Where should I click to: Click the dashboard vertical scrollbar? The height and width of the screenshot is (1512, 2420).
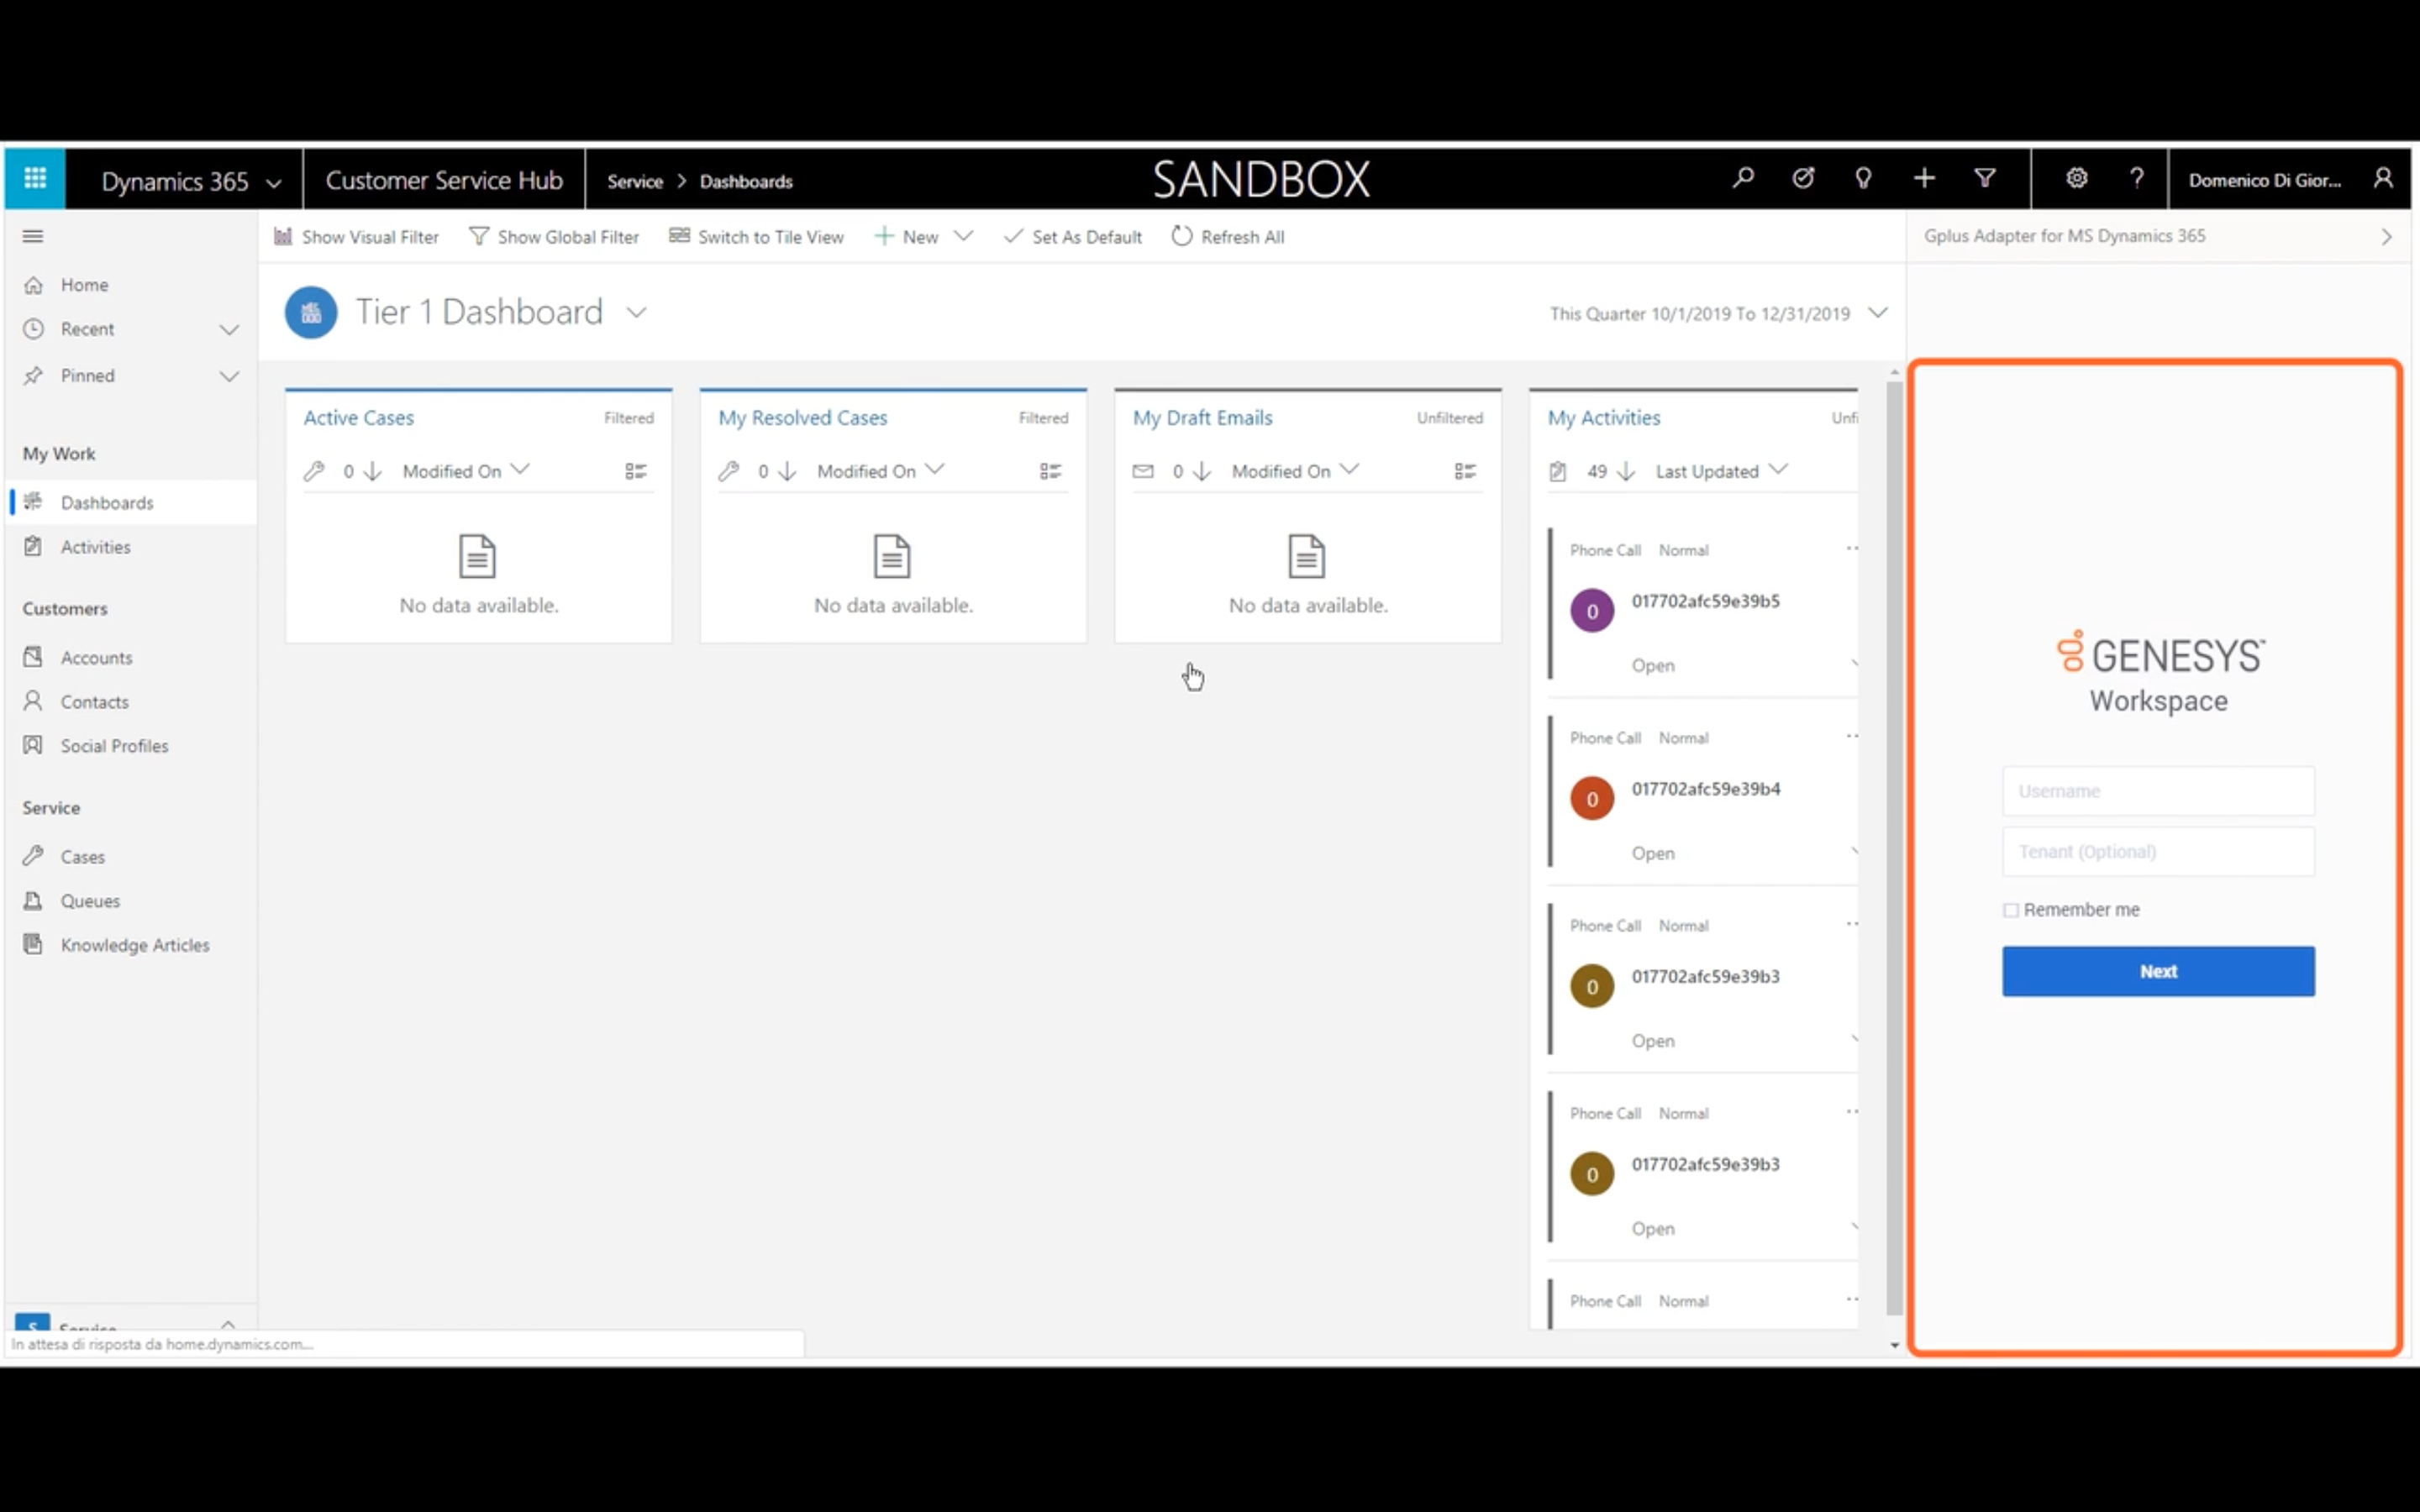pyautogui.click(x=1894, y=850)
